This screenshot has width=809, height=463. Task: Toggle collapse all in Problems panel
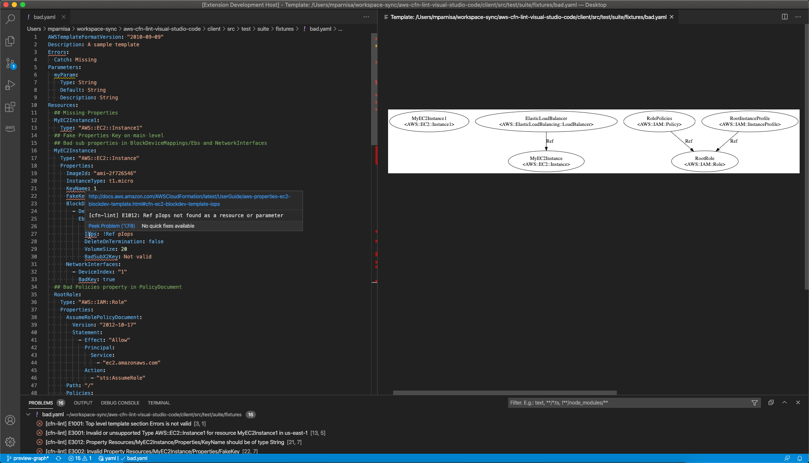click(x=771, y=403)
